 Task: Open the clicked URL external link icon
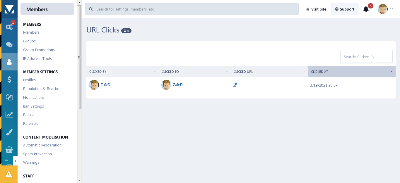(235, 85)
